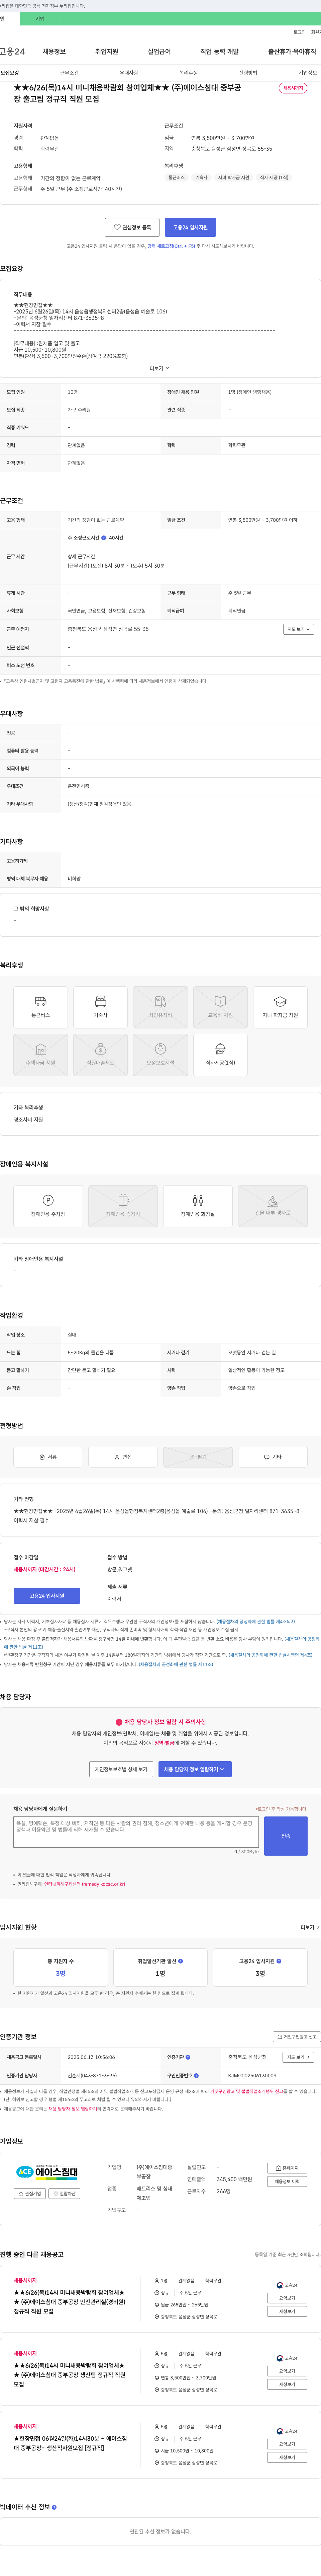Click 요약보기 for the 안전관리실 job

(x=287, y=2298)
